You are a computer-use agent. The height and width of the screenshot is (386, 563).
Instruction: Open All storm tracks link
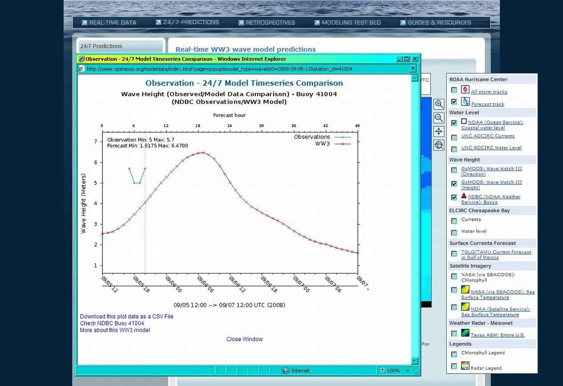pyautogui.click(x=489, y=92)
